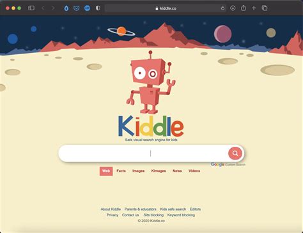Go back with the left arrow

pos(43,8)
